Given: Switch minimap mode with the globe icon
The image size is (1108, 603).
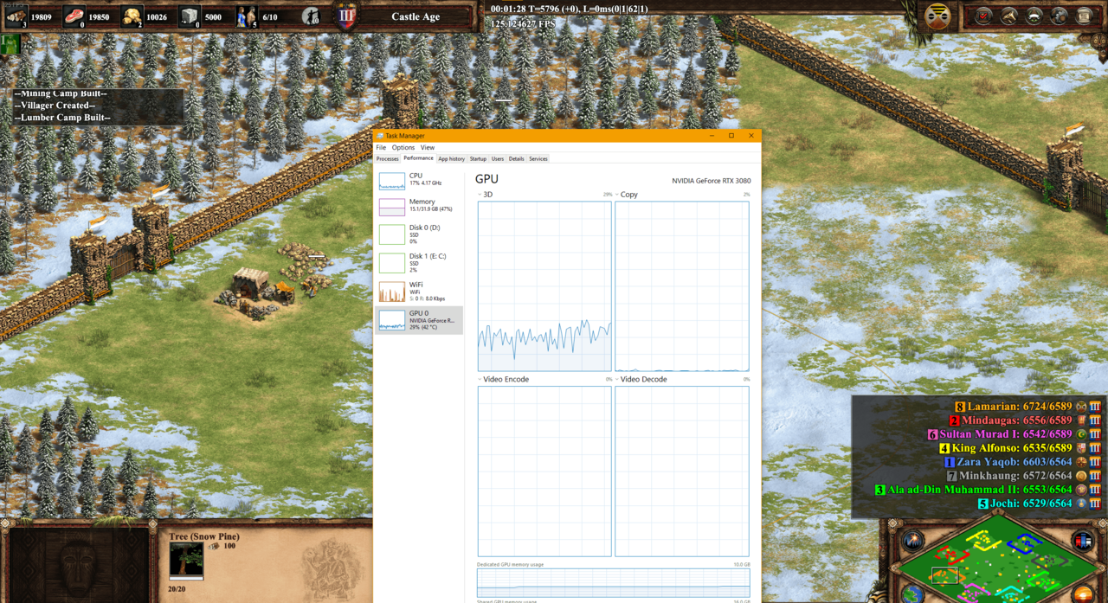Looking at the screenshot, I should (913, 593).
